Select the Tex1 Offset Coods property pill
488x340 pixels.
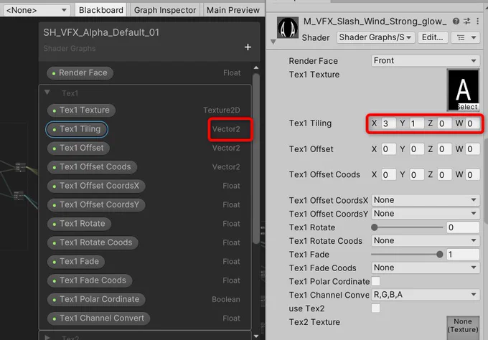[92, 167]
